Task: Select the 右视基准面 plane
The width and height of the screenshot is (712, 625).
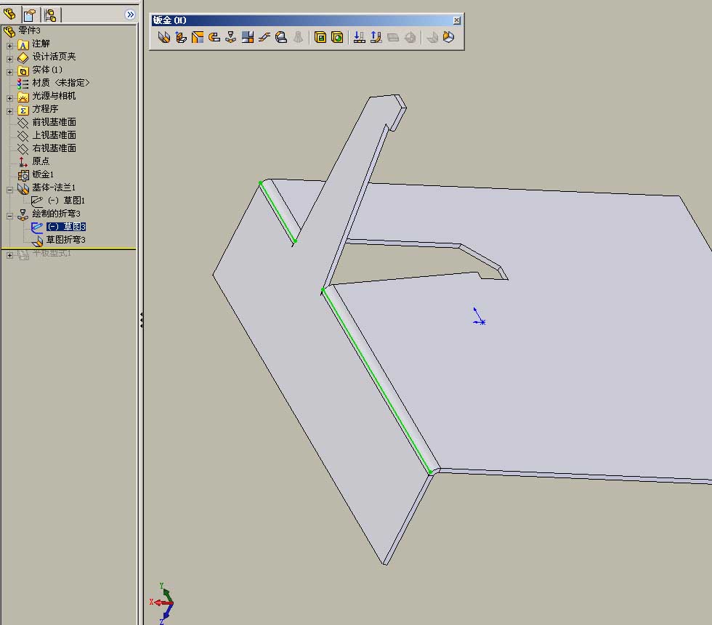Action: (54, 148)
